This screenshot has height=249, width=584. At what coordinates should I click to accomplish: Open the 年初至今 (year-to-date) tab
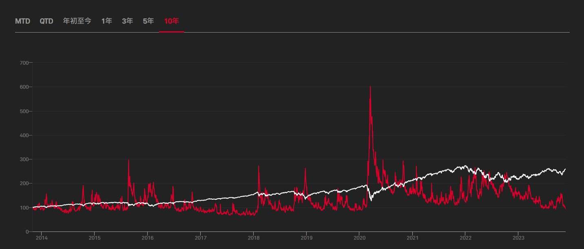77,21
